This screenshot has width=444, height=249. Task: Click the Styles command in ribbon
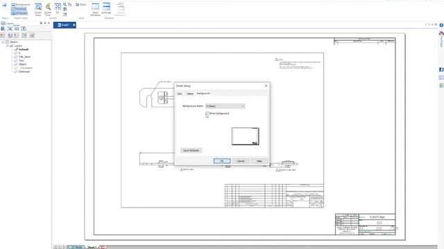80,5
